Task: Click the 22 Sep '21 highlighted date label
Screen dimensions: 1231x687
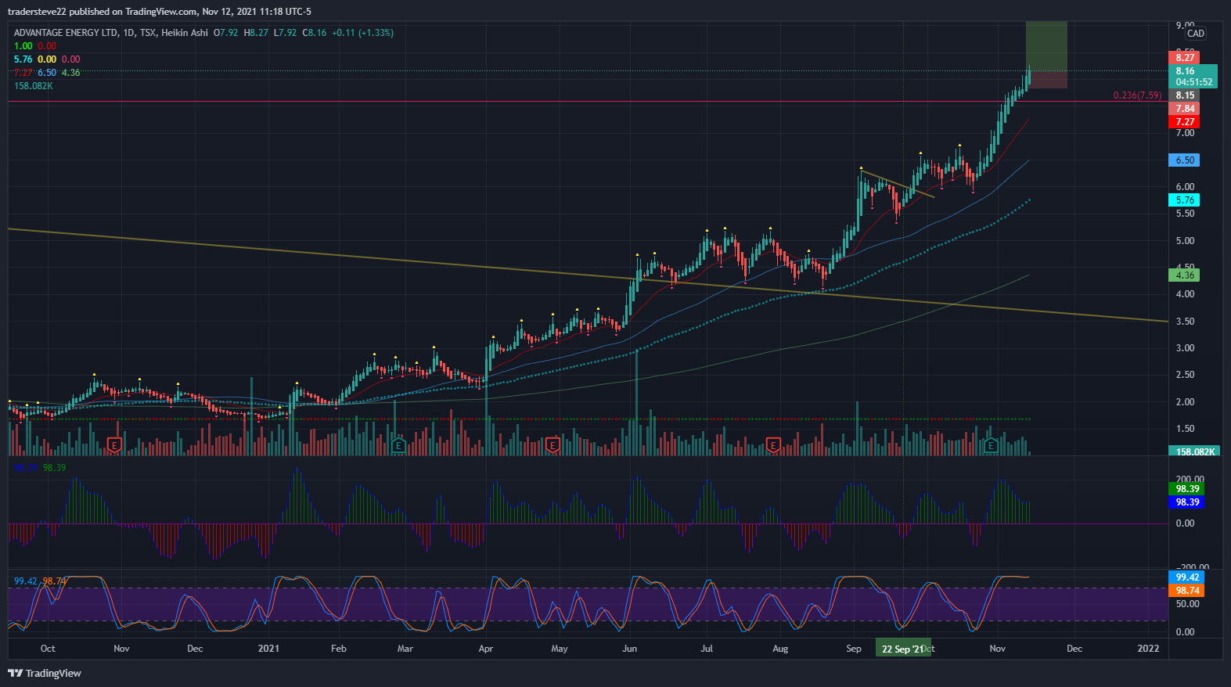Action: (902, 649)
